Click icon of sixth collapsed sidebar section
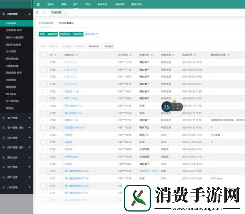 tap(3, 167)
